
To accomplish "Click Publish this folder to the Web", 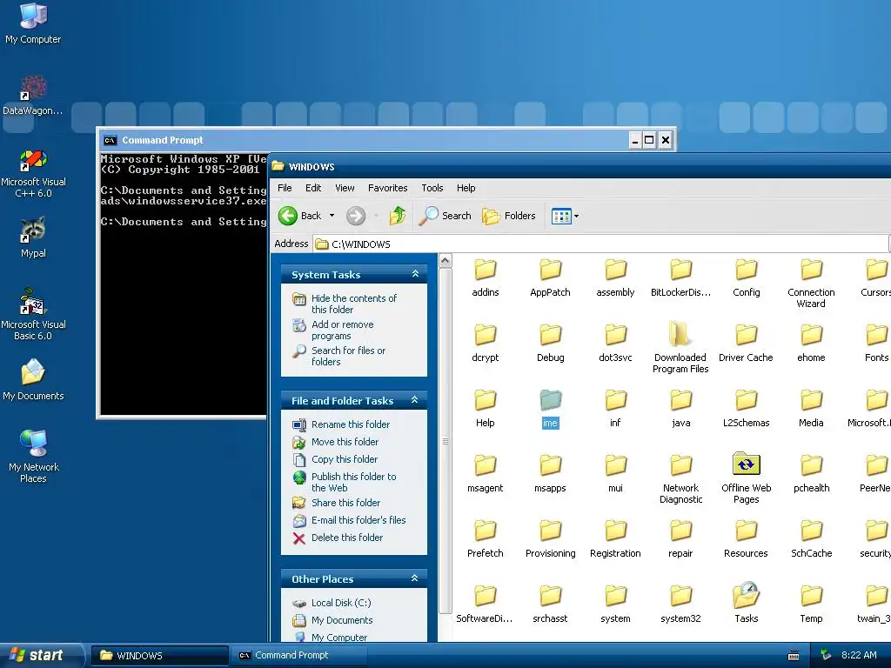I will [345, 482].
